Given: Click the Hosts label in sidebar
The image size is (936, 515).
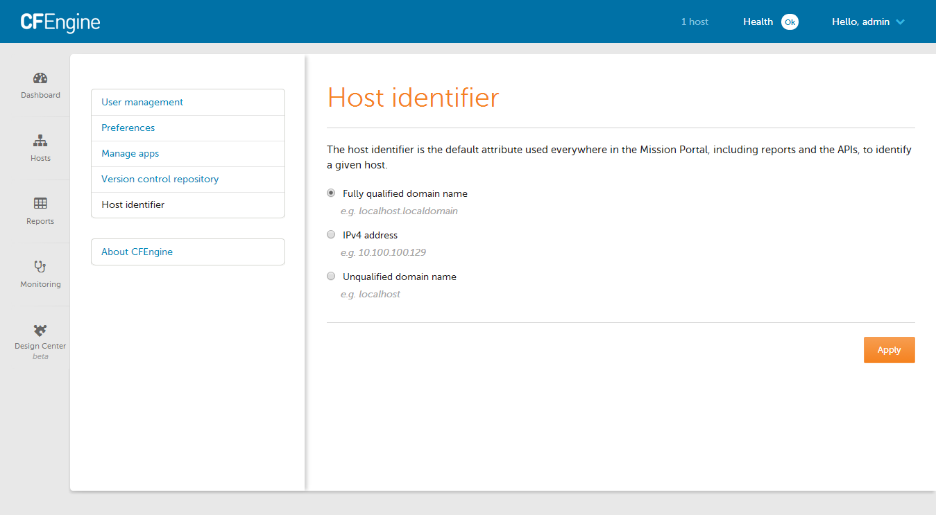Looking at the screenshot, I should point(40,158).
